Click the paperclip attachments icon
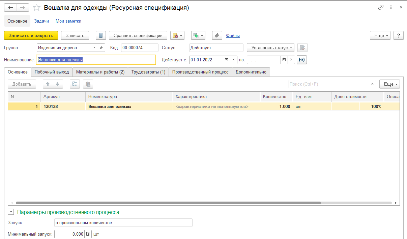The image size is (407, 239). coord(217,35)
